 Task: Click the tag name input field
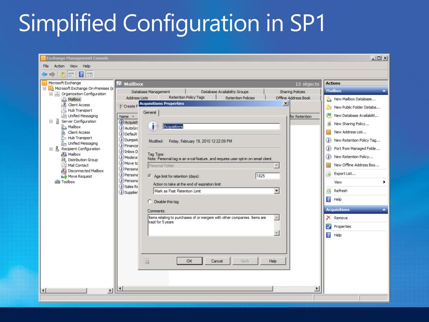(221, 126)
